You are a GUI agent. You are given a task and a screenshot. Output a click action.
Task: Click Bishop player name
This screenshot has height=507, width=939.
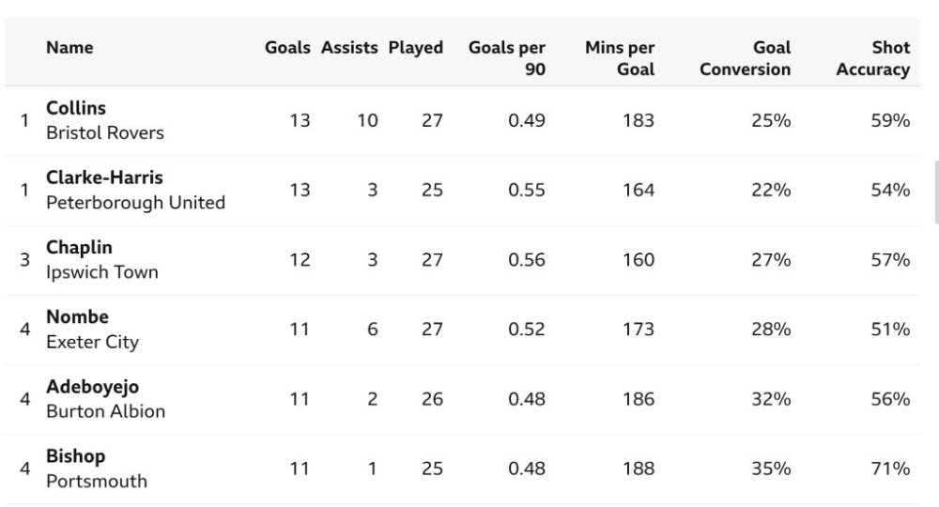click(x=75, y=456)
